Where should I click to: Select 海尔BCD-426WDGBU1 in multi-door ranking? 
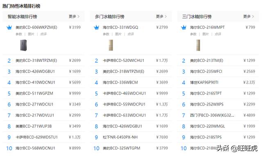click(122, 126)
